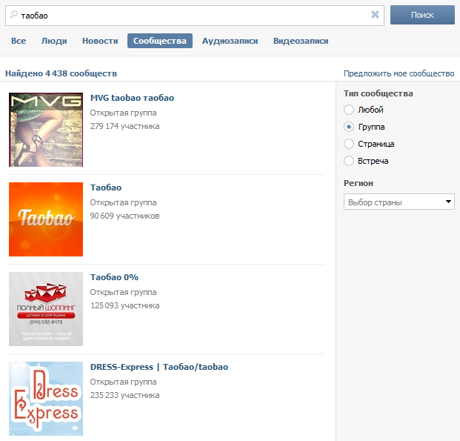Click the magnifier icon in the search box
Viewport: 460px width, 441px height.
coord(14,14)
